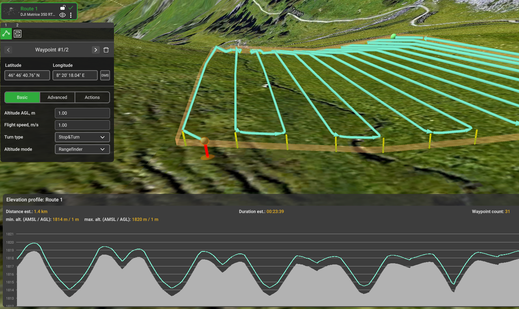Toggle coordinate format with DMS button

point(105,75)
